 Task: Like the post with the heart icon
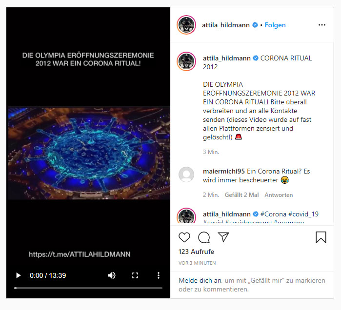[184, 237]
